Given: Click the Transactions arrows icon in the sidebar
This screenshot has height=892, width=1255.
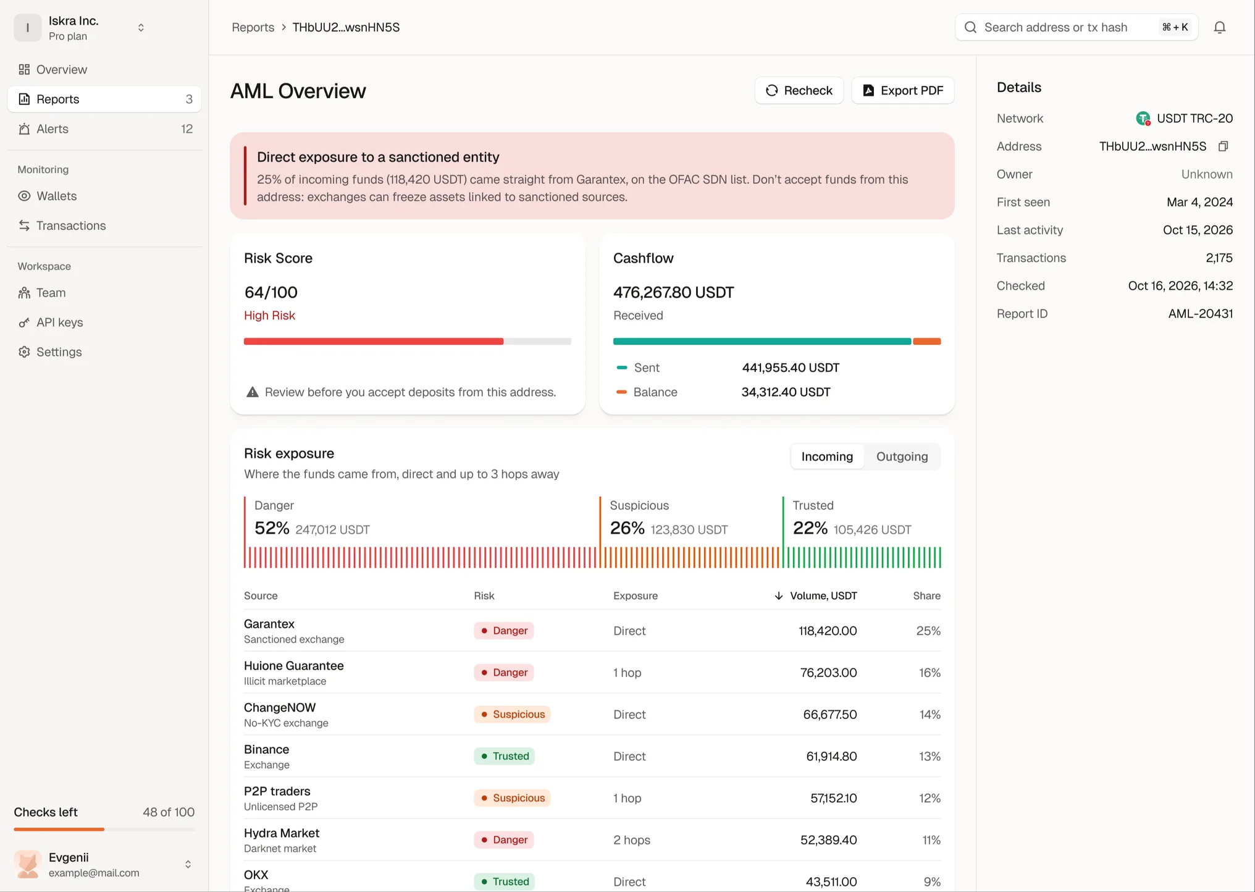Looking at the screenshot, I should 24,225.
